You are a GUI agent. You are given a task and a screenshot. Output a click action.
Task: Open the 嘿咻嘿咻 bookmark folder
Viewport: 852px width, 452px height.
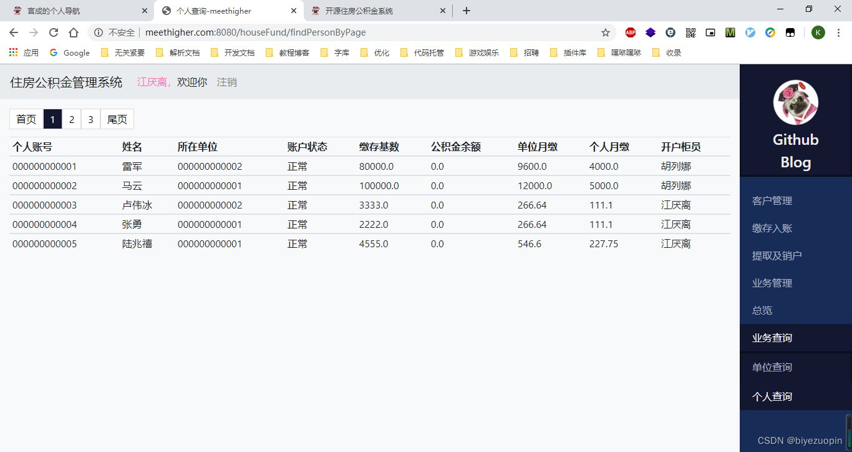pyautogui.click(x=619, y=52)
